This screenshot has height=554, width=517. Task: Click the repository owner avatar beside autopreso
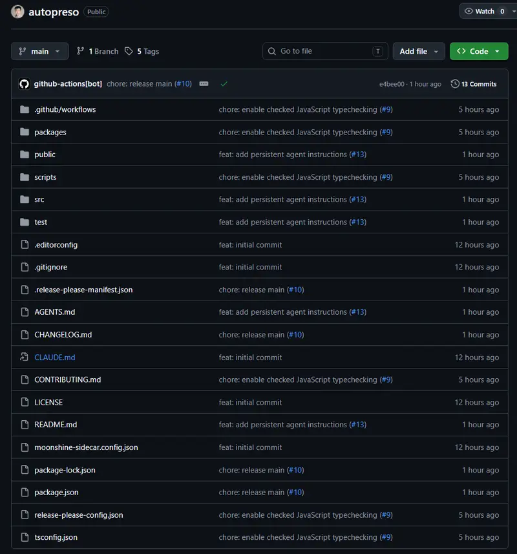17,12
